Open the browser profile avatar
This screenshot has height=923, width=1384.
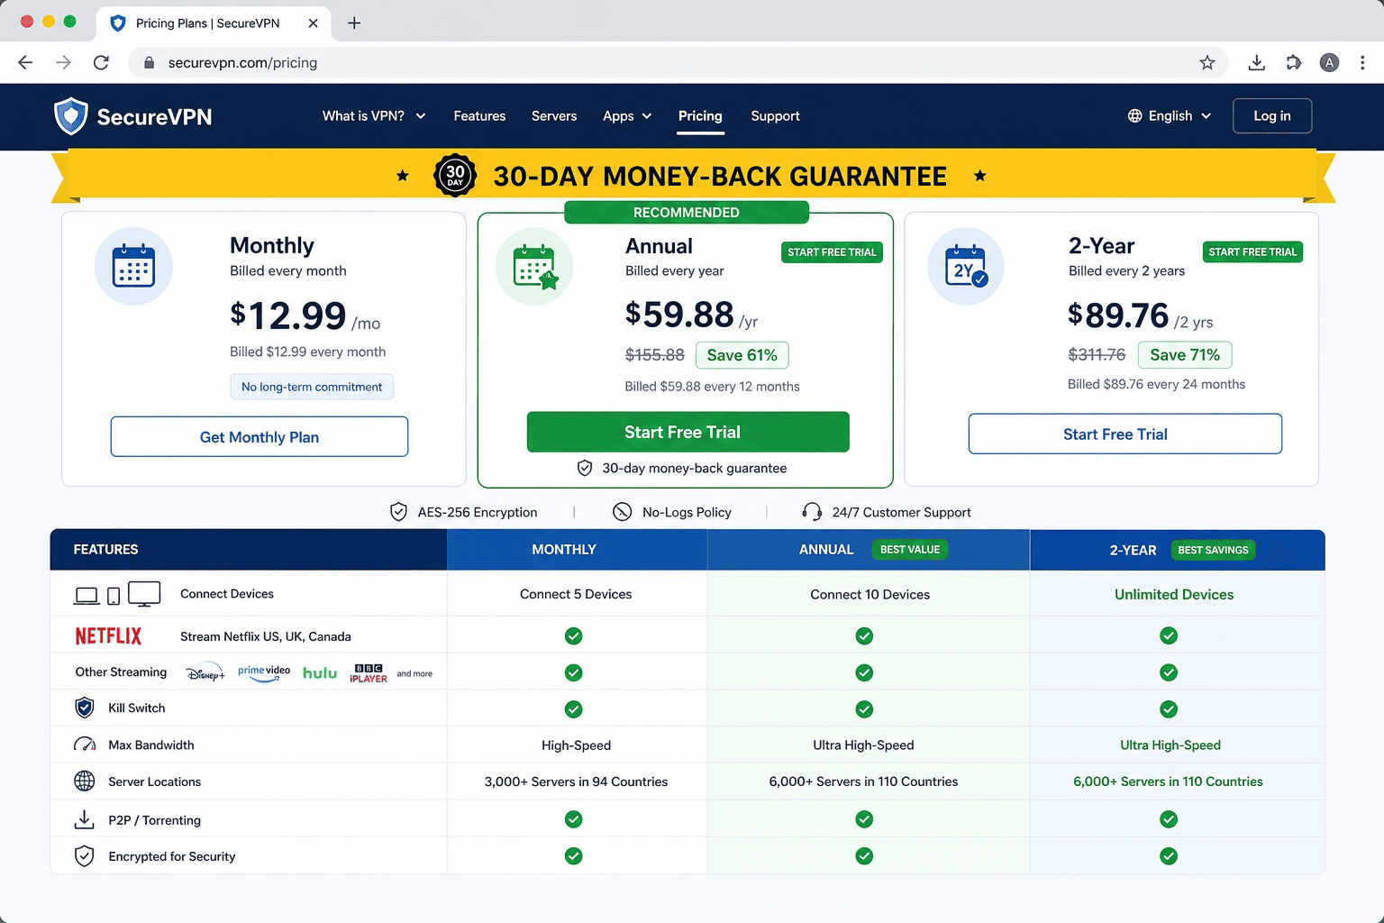click(x=1329, y=62)
